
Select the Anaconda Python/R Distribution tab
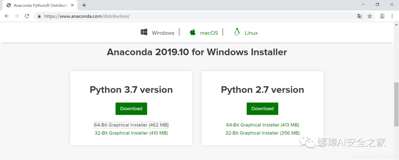(x=40, y=5)
